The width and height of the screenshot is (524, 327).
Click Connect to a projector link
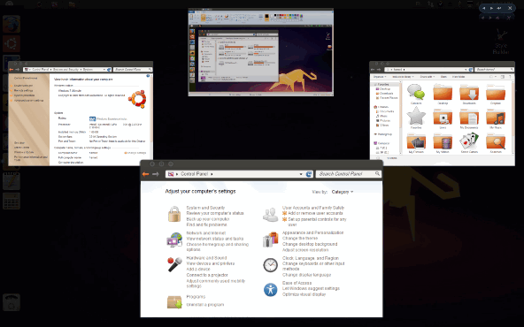[207, 275]
